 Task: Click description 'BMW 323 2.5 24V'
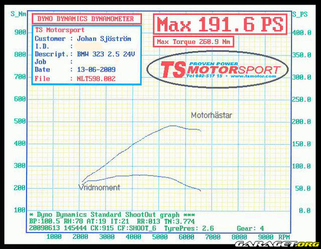(x=106, y=54)
